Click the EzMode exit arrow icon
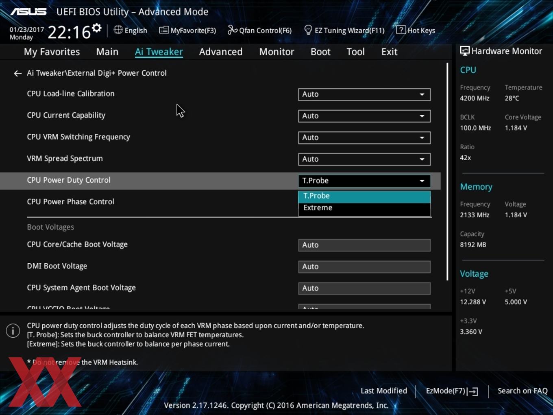553x415 pixels. pyautogui.click(x=472, y=391)
